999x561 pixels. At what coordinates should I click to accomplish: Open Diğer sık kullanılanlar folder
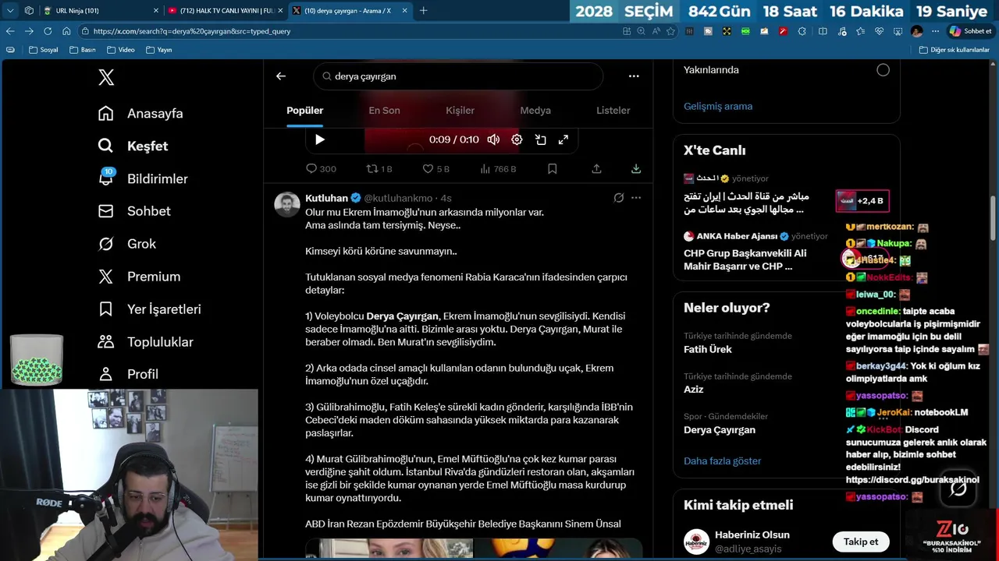954,50
